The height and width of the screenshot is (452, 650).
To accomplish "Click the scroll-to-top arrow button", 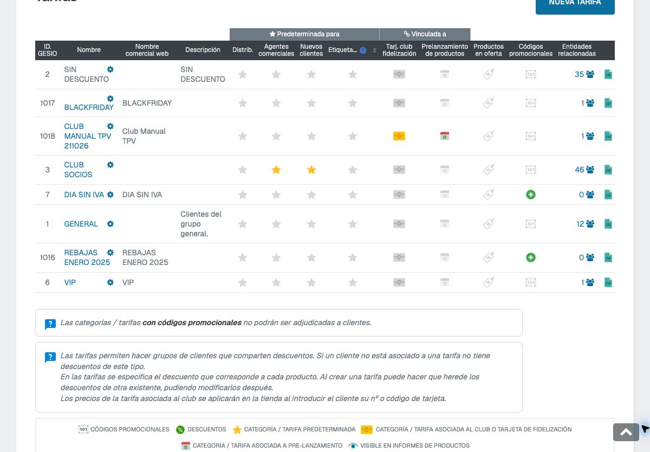I will [x=626, y=432].
